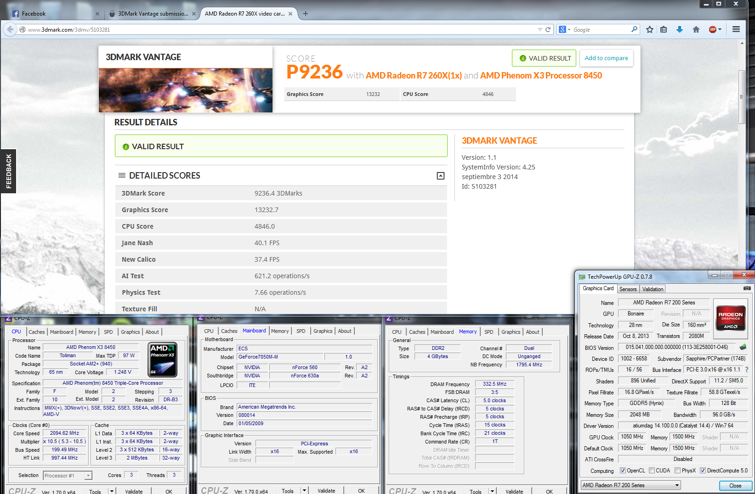755x494 pixels.
Task: Open the Processor #1 selection dropdown
Action: point(68,476)
